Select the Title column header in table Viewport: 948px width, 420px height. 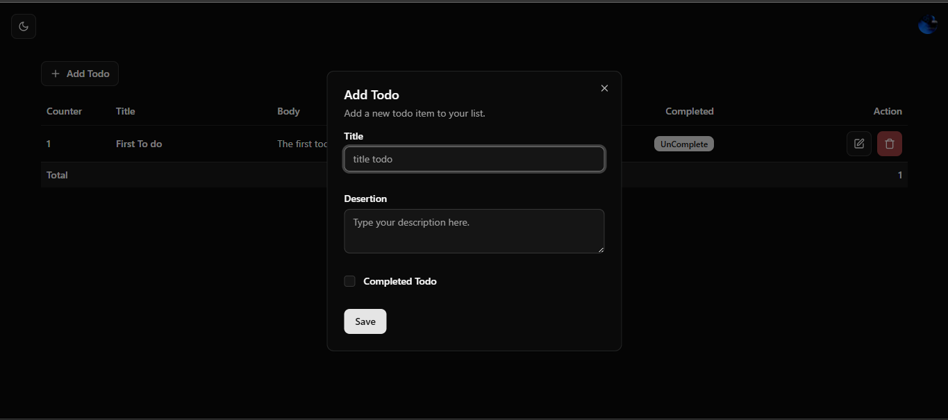[125, 111]
